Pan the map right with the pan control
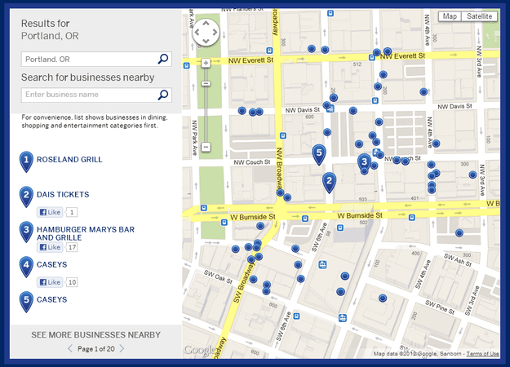The image size is (510, 367). point(215,32)
